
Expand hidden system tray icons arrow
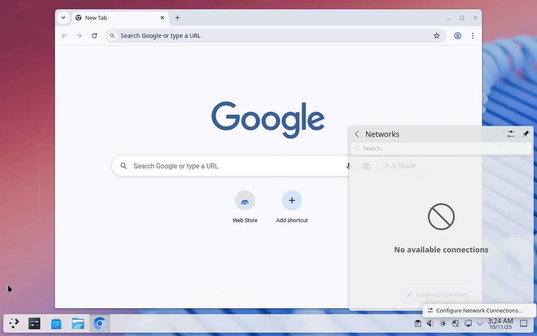click(x=480, y=323)
